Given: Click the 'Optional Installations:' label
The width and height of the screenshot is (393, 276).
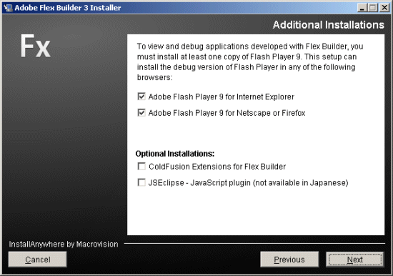Looking at the screenshot, I should 175,154.
